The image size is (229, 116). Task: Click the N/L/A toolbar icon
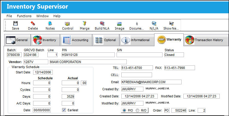click(x=154, y=23)
